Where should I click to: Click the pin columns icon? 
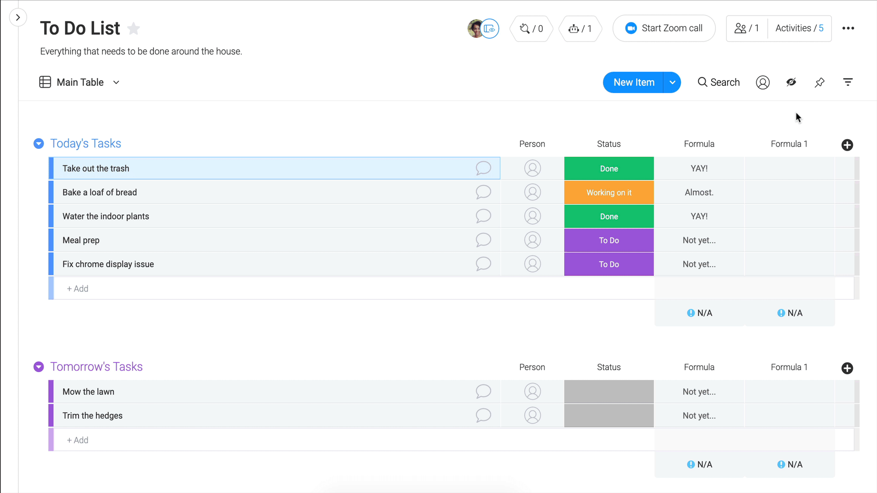pyautogui.click(x=819, y=83)
